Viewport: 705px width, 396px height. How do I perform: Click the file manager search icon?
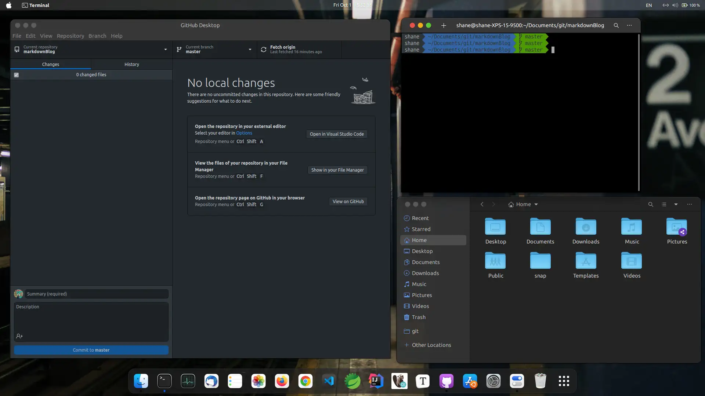651,205
